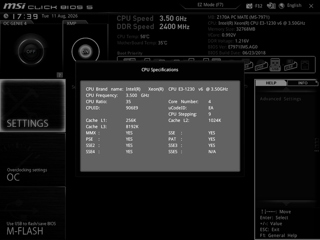Viewport: 320px width, 240px height.
Task: Click the uCodeID value EA
Action: click(x=211, y=108)
